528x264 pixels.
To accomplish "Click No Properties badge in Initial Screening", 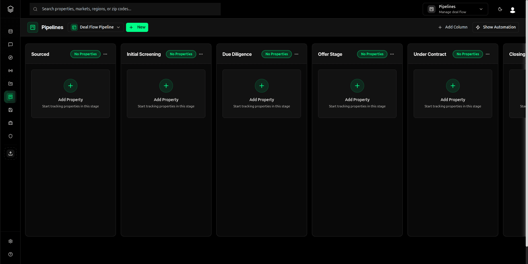I will 181,54.
